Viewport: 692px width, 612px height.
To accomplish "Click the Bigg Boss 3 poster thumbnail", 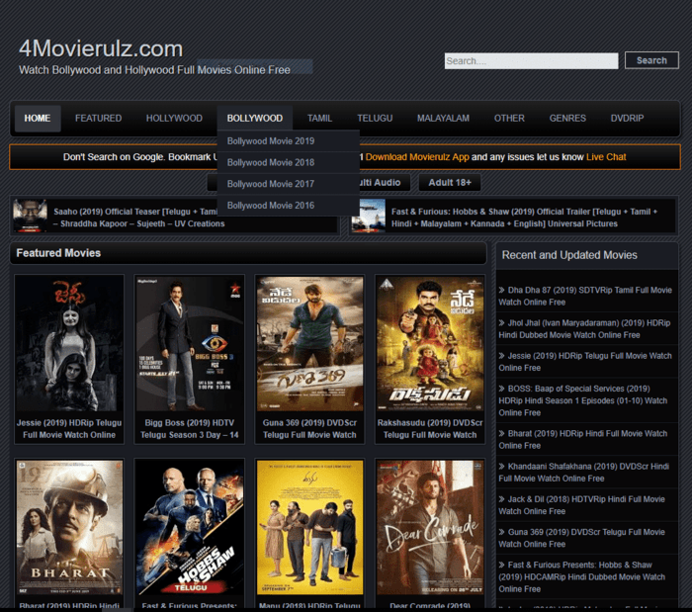I will pyautogui.click(x=190, y=343).
